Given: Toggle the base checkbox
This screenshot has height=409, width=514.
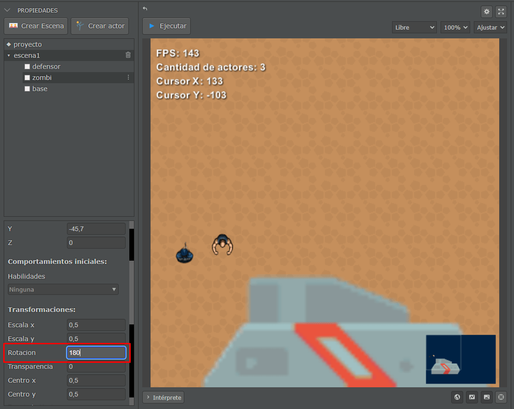Looking at the screenshot, I should click(x=27, y=89).
